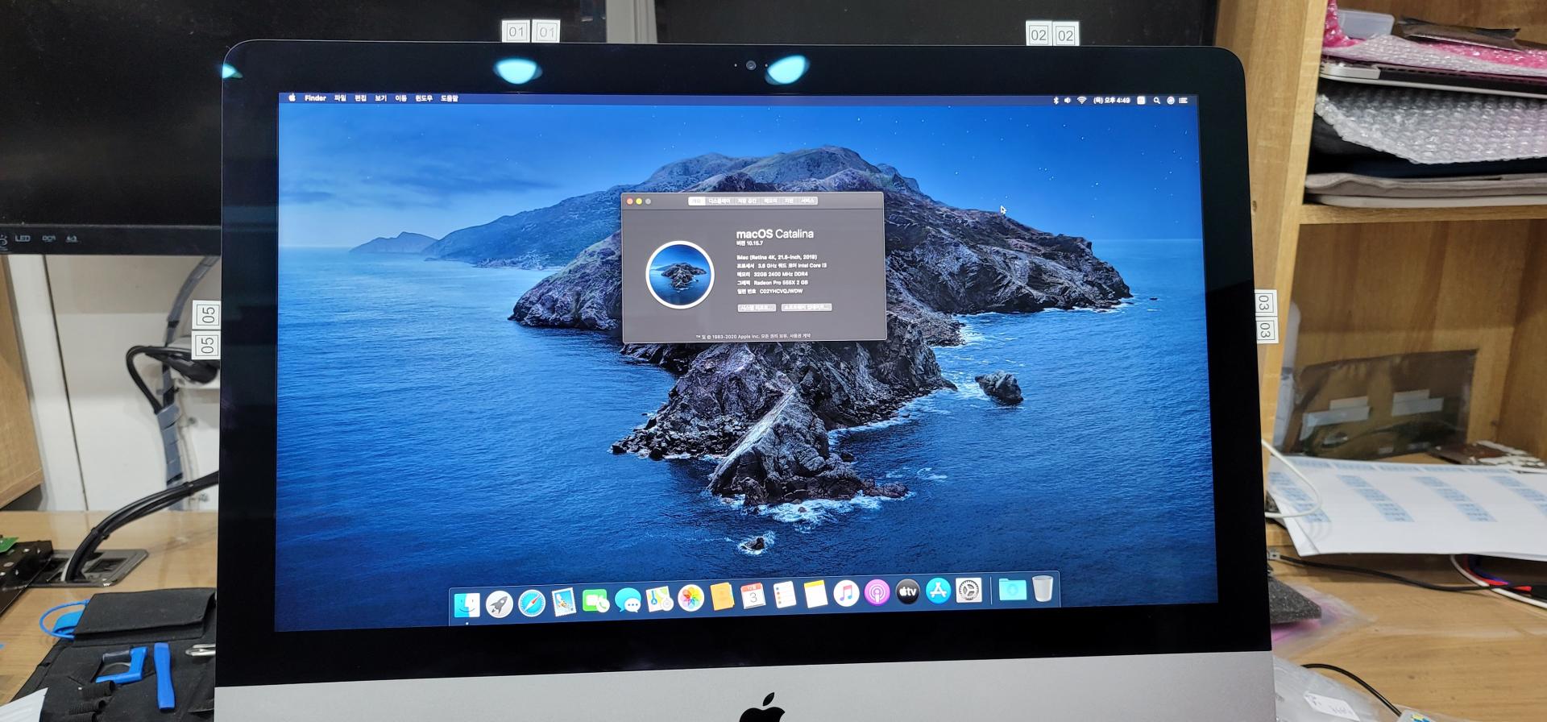Open Maps icon in the Dock

point(659,599)
